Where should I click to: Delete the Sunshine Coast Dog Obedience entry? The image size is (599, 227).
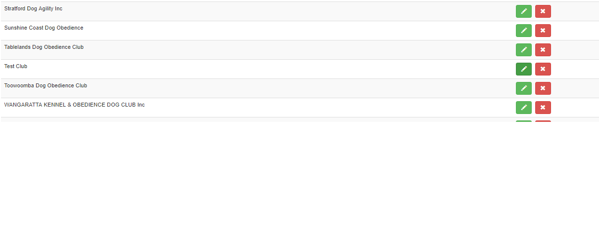pyautogui.click(x=543, y=31)
